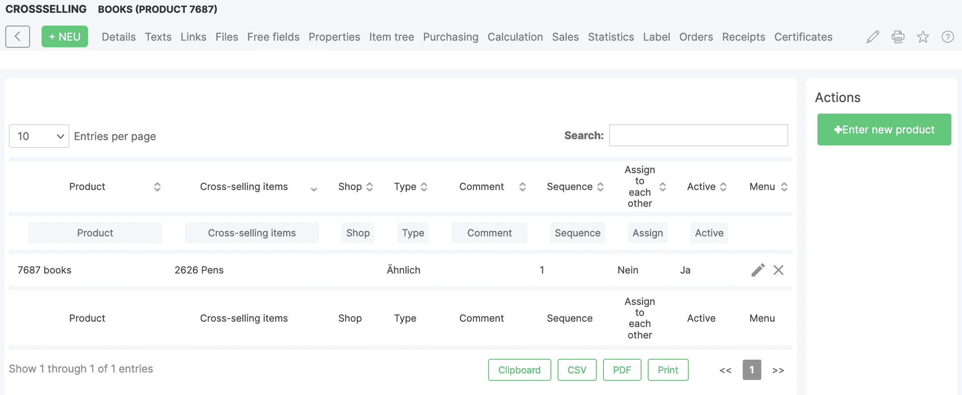Open the Statistics tab
The width and height of the screenshot is (962, 395).
click(x=611, y=37)
